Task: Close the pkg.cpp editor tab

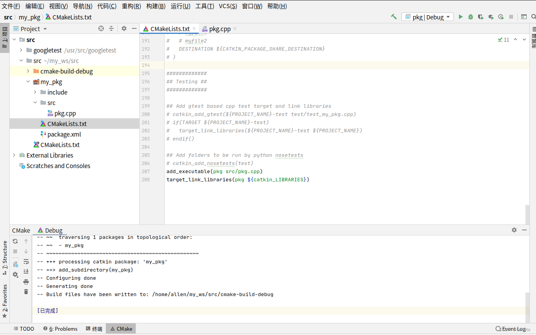Action: coord(235,28)
